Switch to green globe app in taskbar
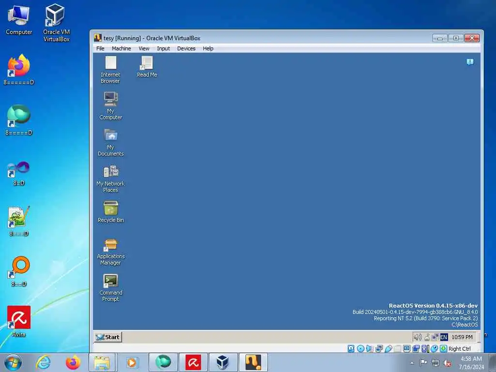 [x=163, y=362]
